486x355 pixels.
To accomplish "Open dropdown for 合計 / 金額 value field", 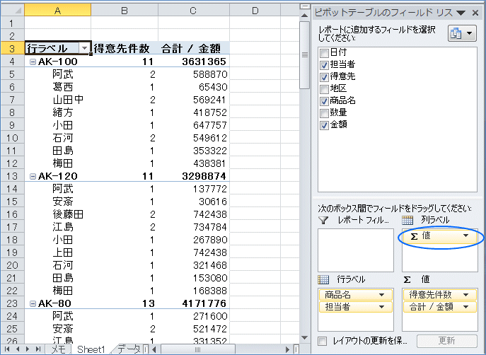I will pos(465,307).
